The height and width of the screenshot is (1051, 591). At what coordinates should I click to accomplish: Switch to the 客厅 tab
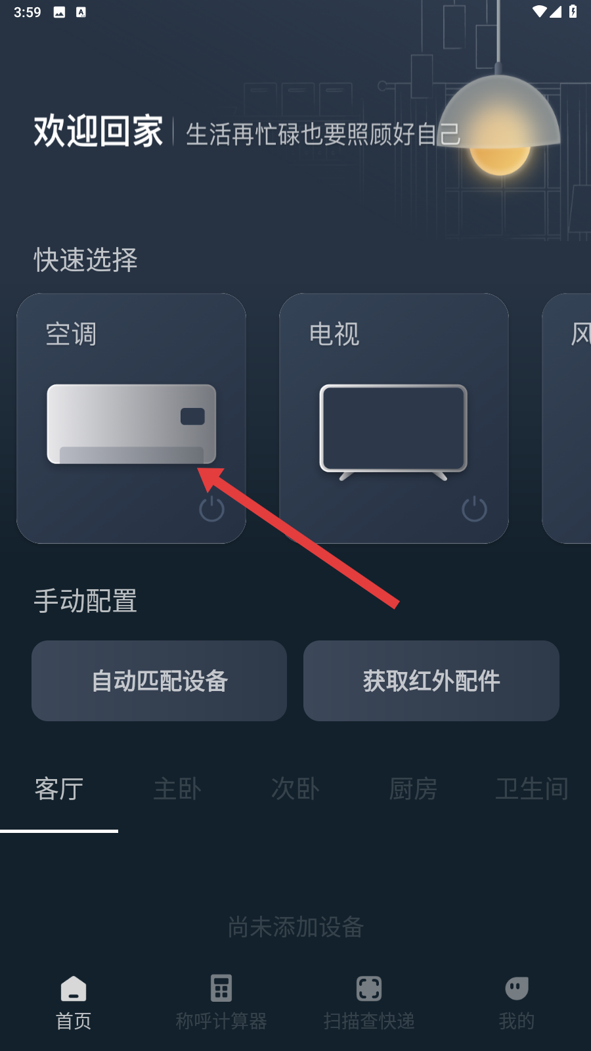point(59,789)
